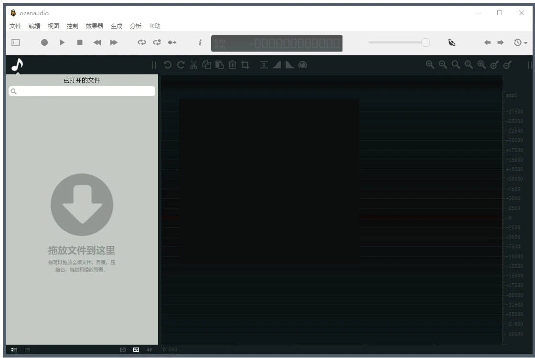Toggle the sidebar panel visibility
This screenshot has height=358, width=535.
pos(16,42)
